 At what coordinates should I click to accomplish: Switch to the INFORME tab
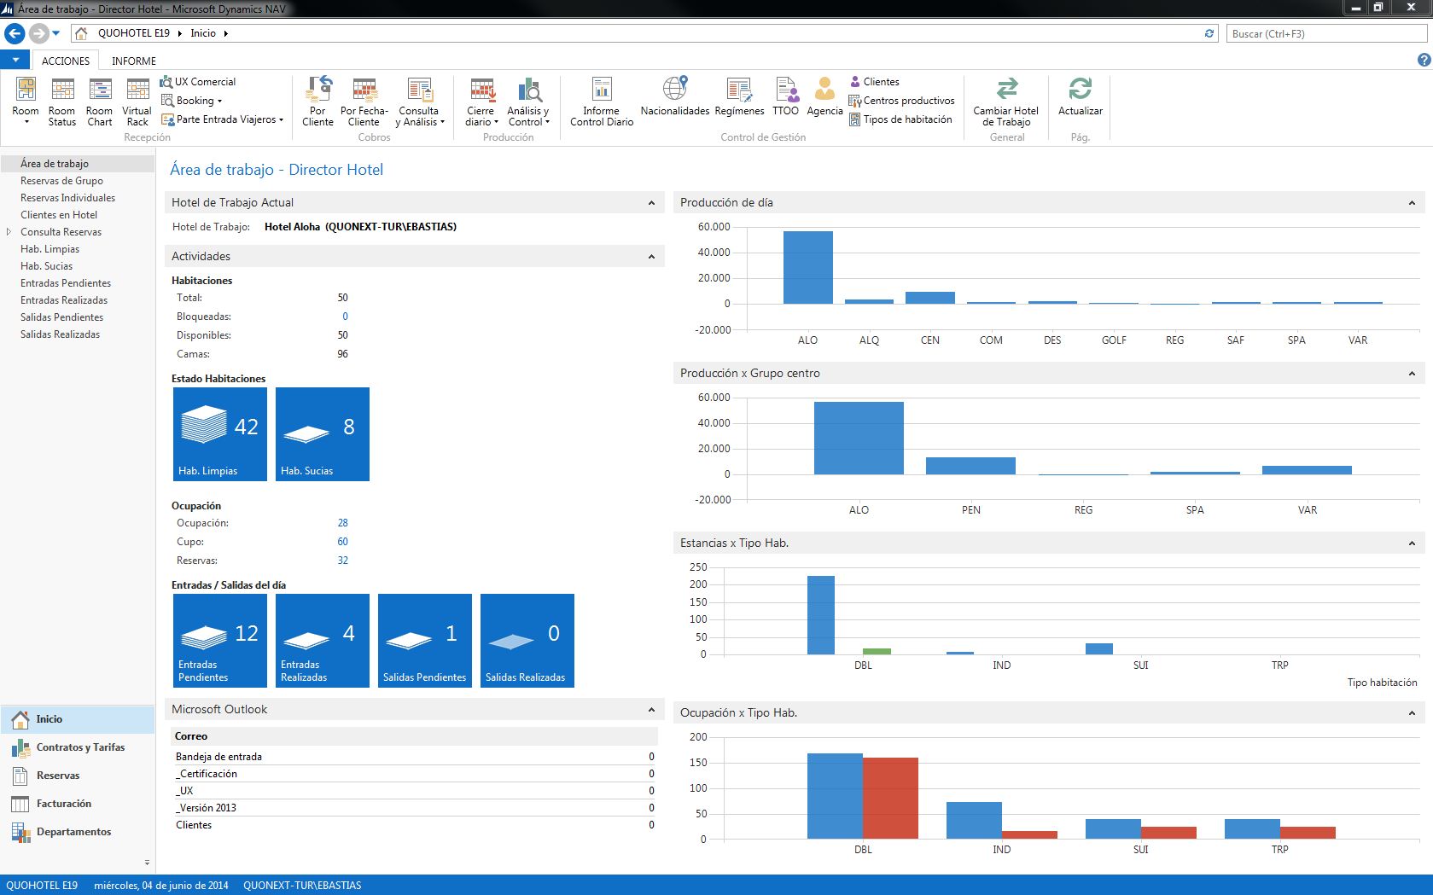pyautogui.click(x=134, y=61)
